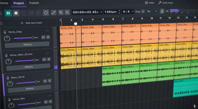Open the Bar snap dropdown
Image resolution: width=198 pixels, height=109 pixels.
click(152, 12)
